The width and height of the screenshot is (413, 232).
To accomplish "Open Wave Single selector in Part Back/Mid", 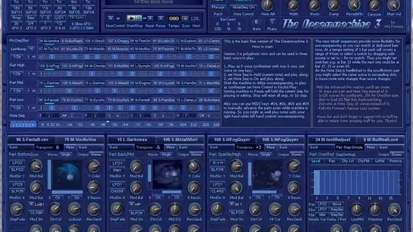I will (x=166, y=155).
